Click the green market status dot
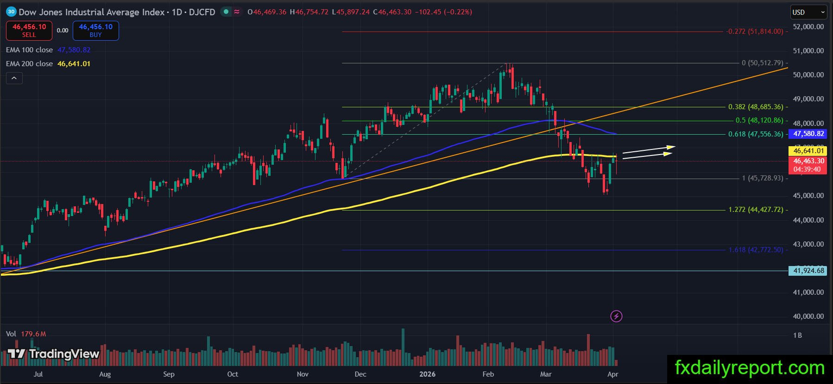This screenshot has width=833, height=384. [x=226, y=12]
